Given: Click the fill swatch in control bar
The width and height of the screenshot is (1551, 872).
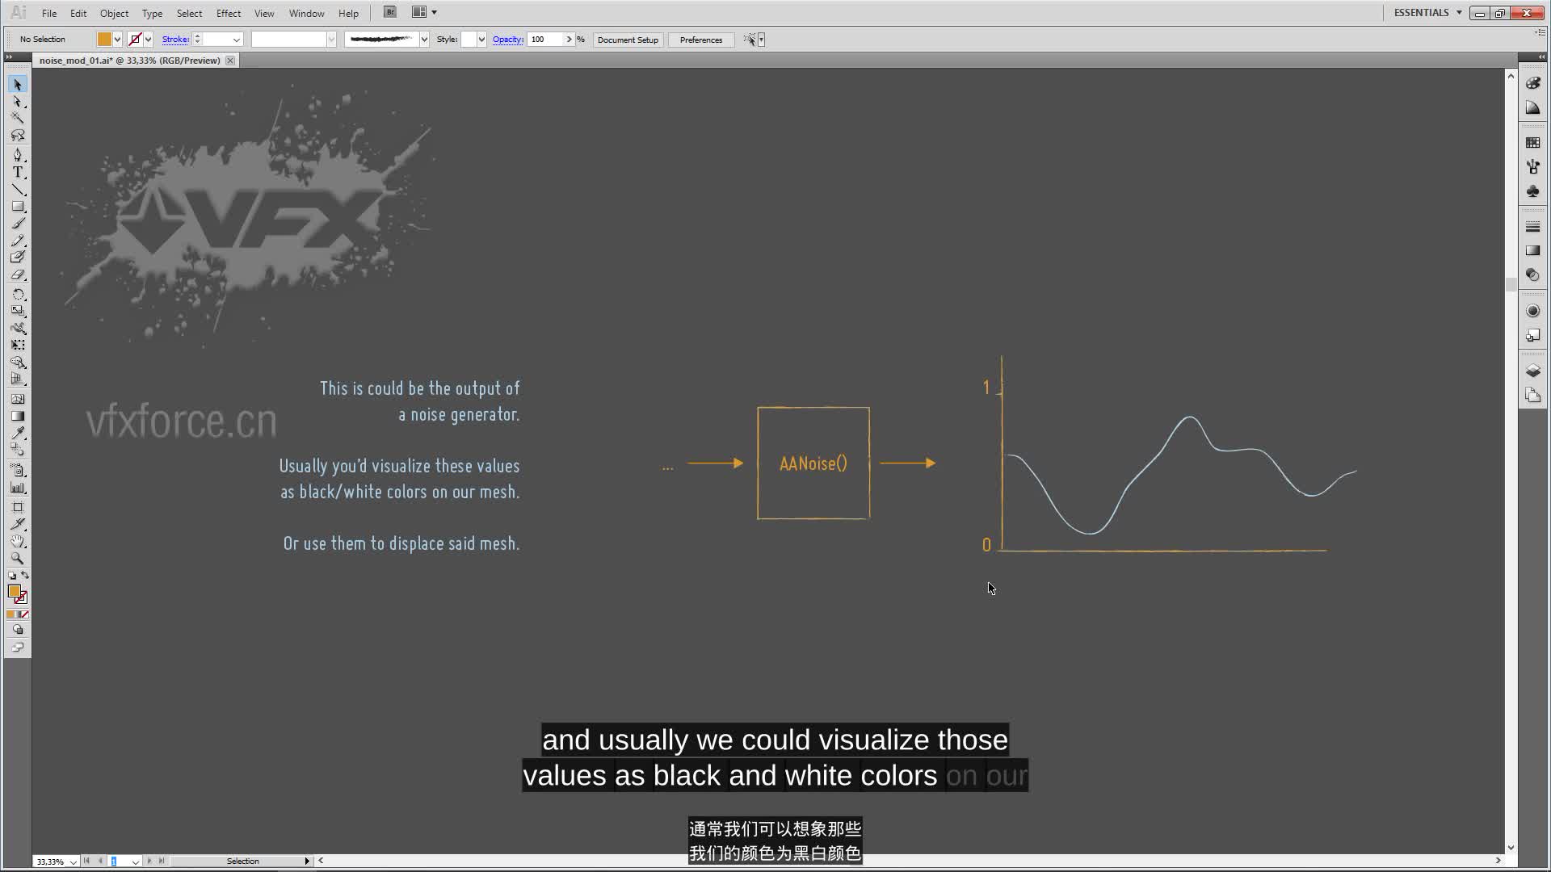Looking at the screenshot, I should coord(104,40).
